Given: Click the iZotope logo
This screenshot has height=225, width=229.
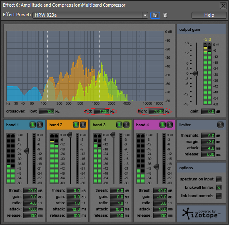Looking at the screenshot, I should pyautogui.click(x=201, y=214).
